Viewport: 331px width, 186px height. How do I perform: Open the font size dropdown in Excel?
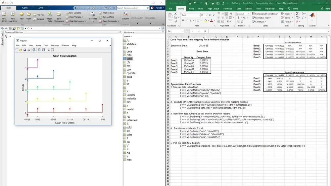(206, 15)
